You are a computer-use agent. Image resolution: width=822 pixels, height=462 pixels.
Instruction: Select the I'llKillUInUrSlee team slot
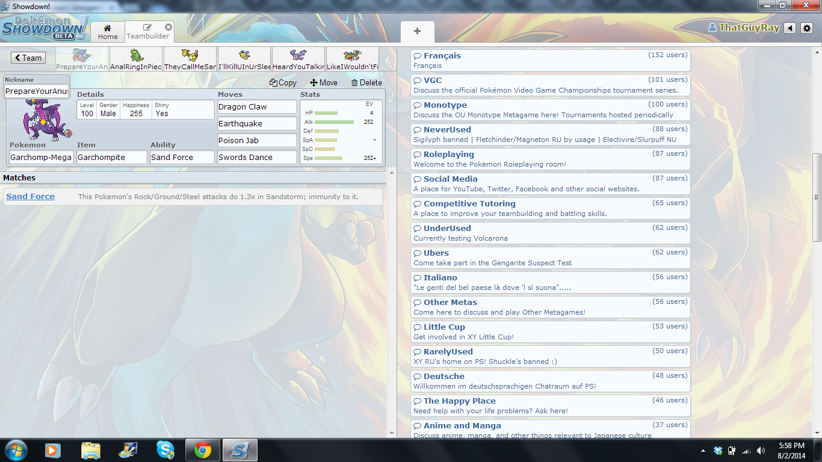pyautogui.click(x=244, y=60)
